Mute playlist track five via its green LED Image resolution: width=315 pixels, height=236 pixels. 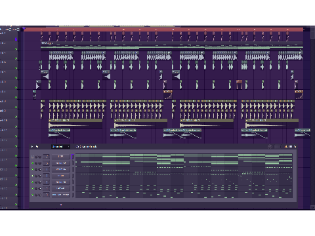coord(16,78)
